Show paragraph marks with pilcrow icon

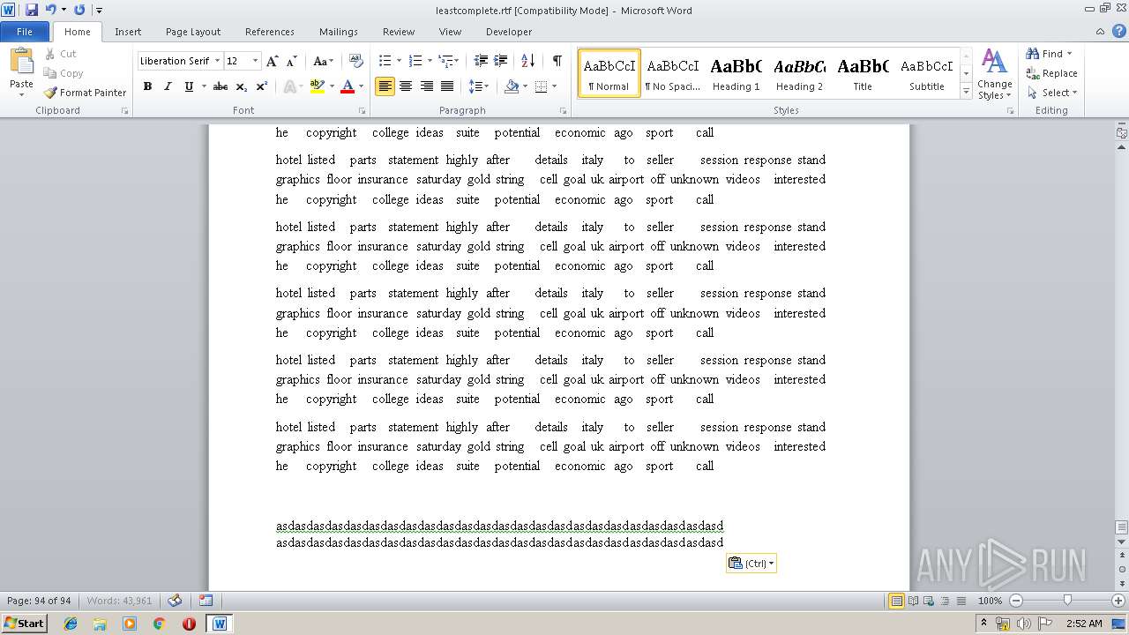557,61
